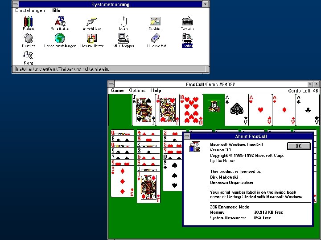Open the Game menu in FreeCell
The height and width of the screenshot is (240, 321).
point(117,90)
